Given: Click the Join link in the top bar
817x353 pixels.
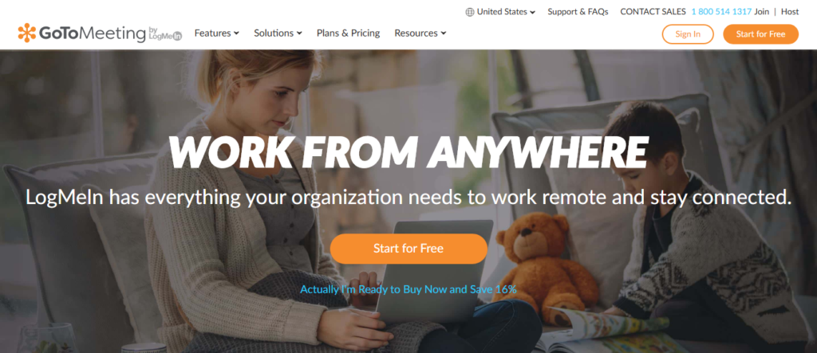Looking at the screenshot, I should point(761,11).
